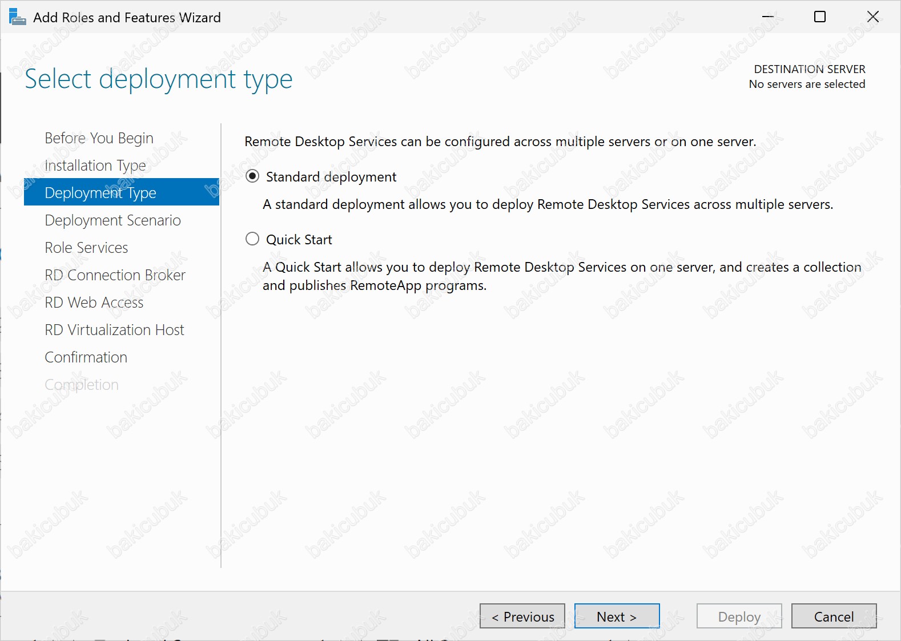The image size is (901, 641).
Task: Close the wizard with the X button
Action: point(872,17)
